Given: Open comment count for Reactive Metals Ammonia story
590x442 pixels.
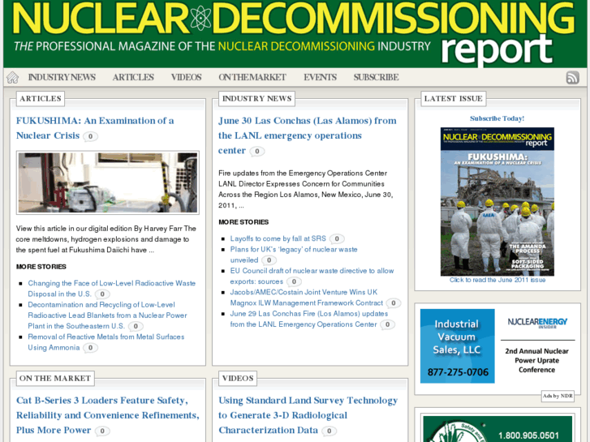Looking at the screenshot, I should click(90, 348).
